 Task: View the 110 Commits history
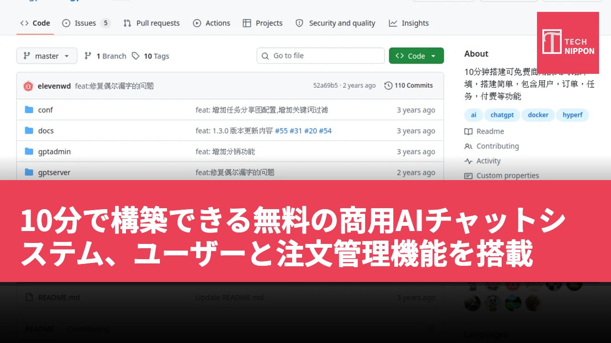(409, 86)
